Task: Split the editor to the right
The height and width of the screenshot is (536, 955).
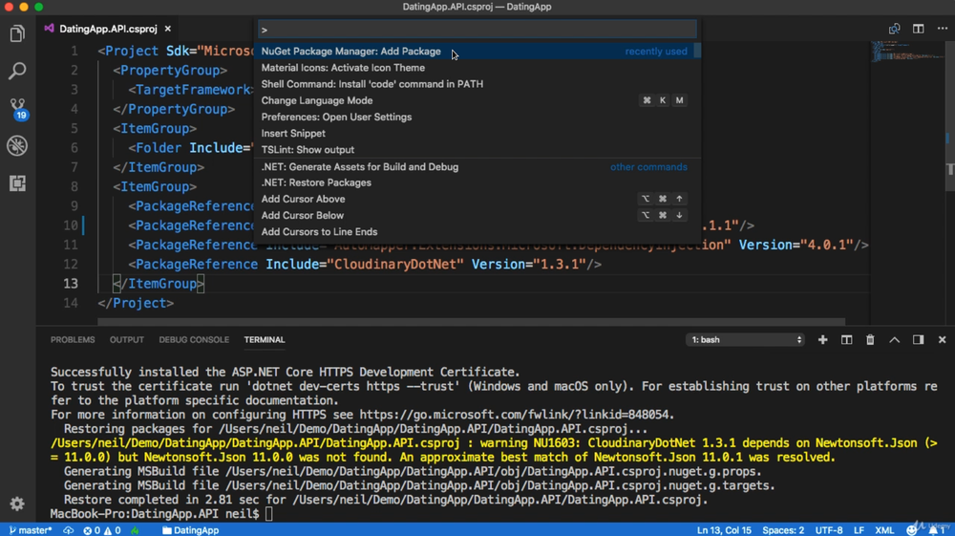Action: (x=918, y=29)
